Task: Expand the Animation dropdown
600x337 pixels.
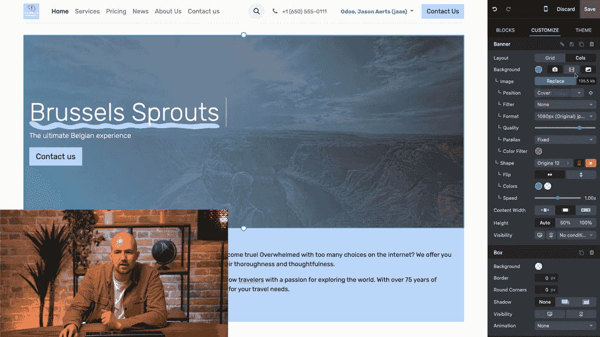Action: coord(565,326)
